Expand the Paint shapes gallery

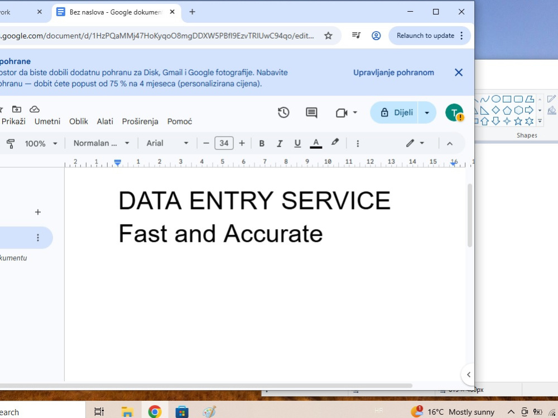coord(540,121)
